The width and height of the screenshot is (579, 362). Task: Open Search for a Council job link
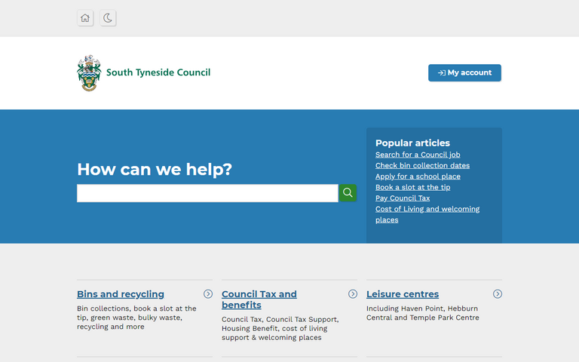(x=418, y=155)
